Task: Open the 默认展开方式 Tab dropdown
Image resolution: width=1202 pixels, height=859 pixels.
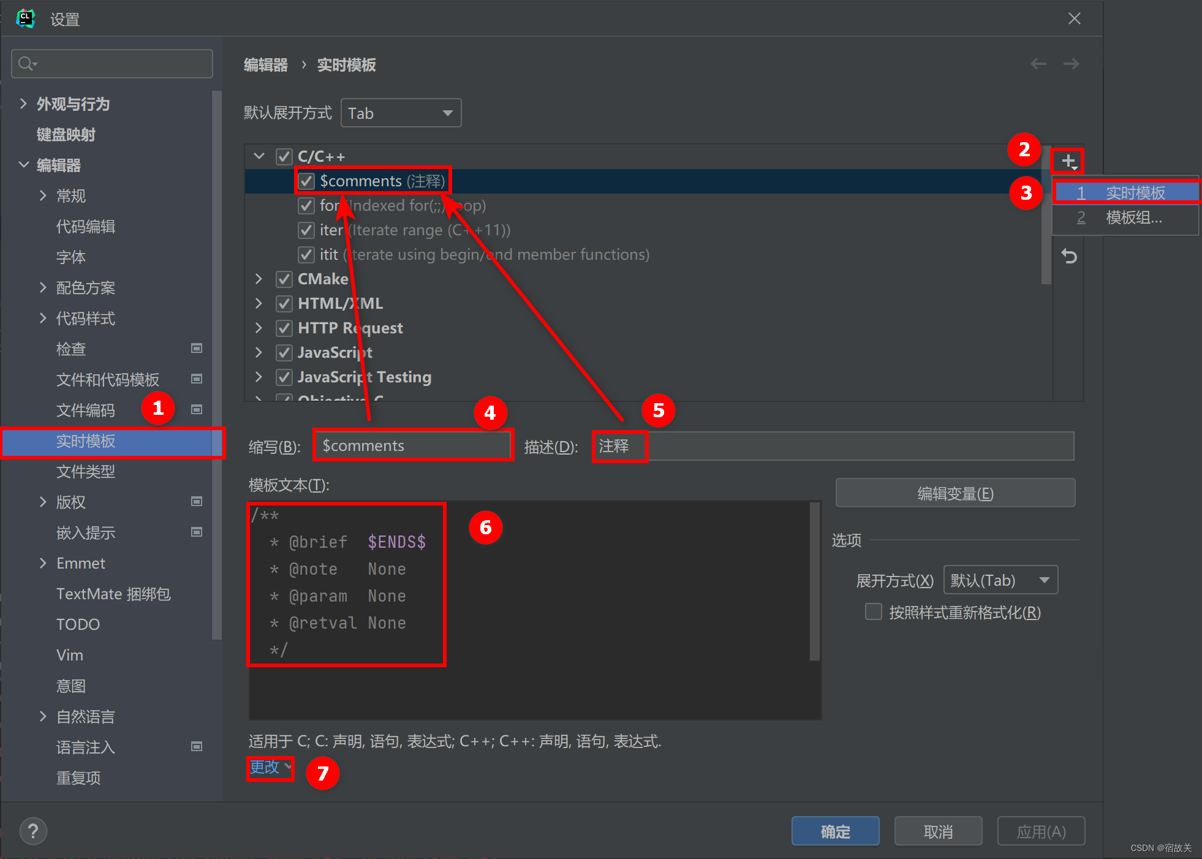Action: (x=401, y=113)
